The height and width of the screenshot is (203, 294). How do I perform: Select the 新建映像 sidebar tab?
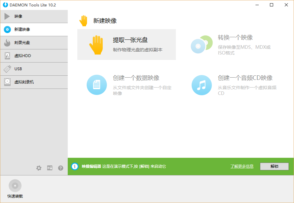pos(34,30)
